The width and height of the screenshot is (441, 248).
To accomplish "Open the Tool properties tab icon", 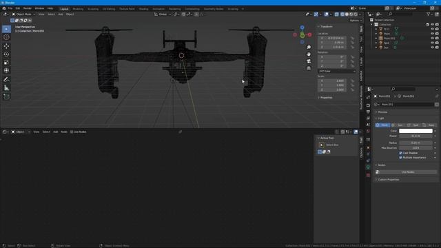I will 368,97.
